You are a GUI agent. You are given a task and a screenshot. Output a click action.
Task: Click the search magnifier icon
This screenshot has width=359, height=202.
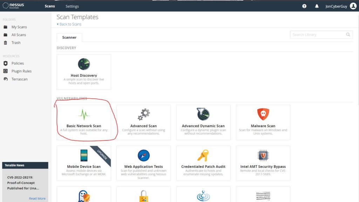[348, 35]
